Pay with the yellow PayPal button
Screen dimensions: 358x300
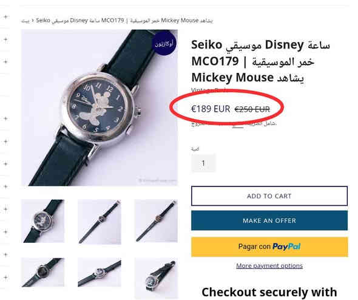[x=269, y=247]
